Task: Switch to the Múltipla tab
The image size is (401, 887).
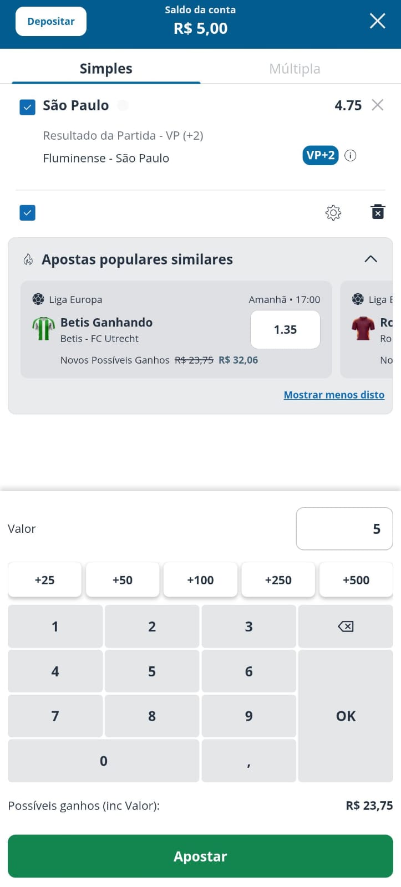Action: point(295,68)
